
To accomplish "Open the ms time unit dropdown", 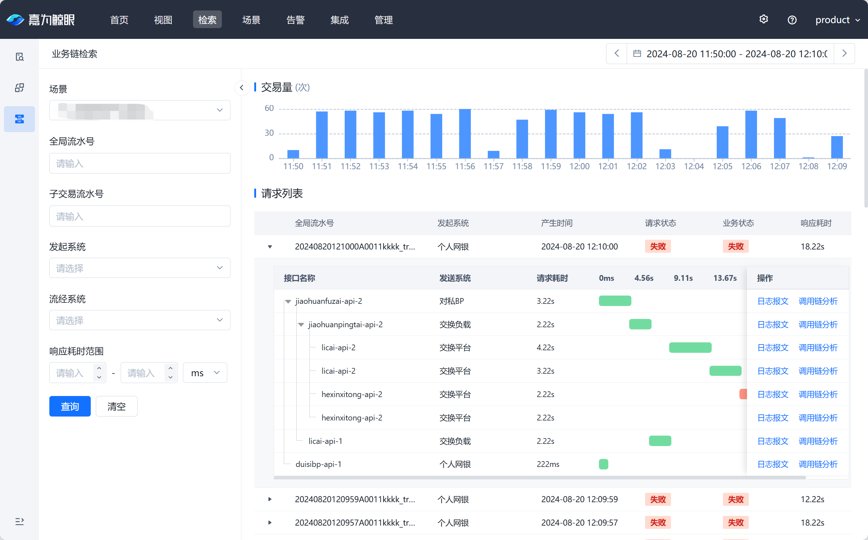I will coord(205,373).
